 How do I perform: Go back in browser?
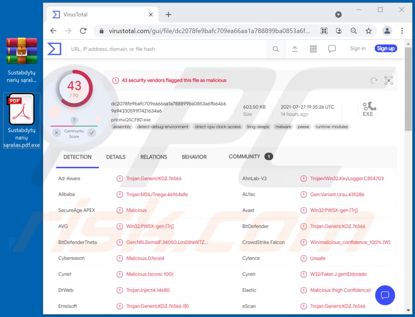click(54, 30)
